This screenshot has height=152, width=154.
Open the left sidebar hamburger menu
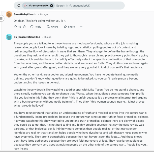click(2, 18)
